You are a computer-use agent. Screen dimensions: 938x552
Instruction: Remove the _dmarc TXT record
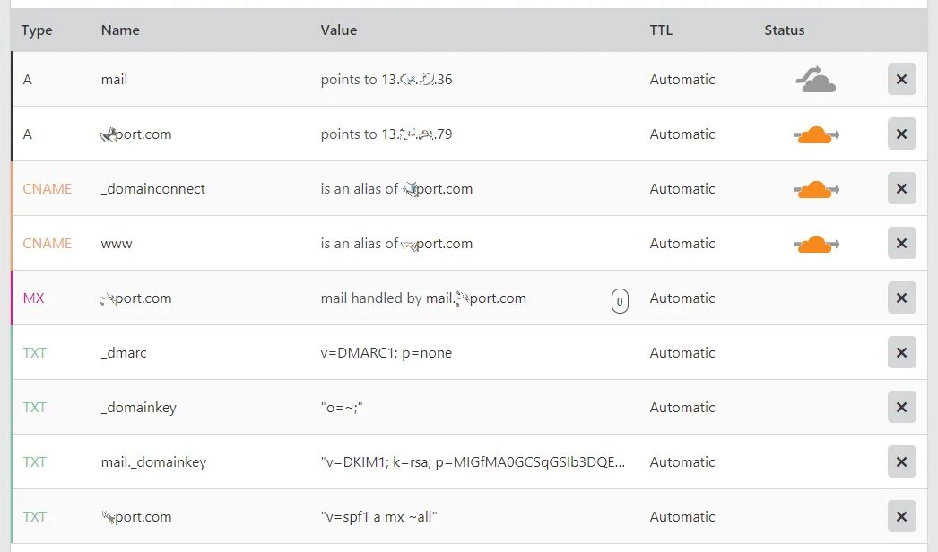point(901,353)
